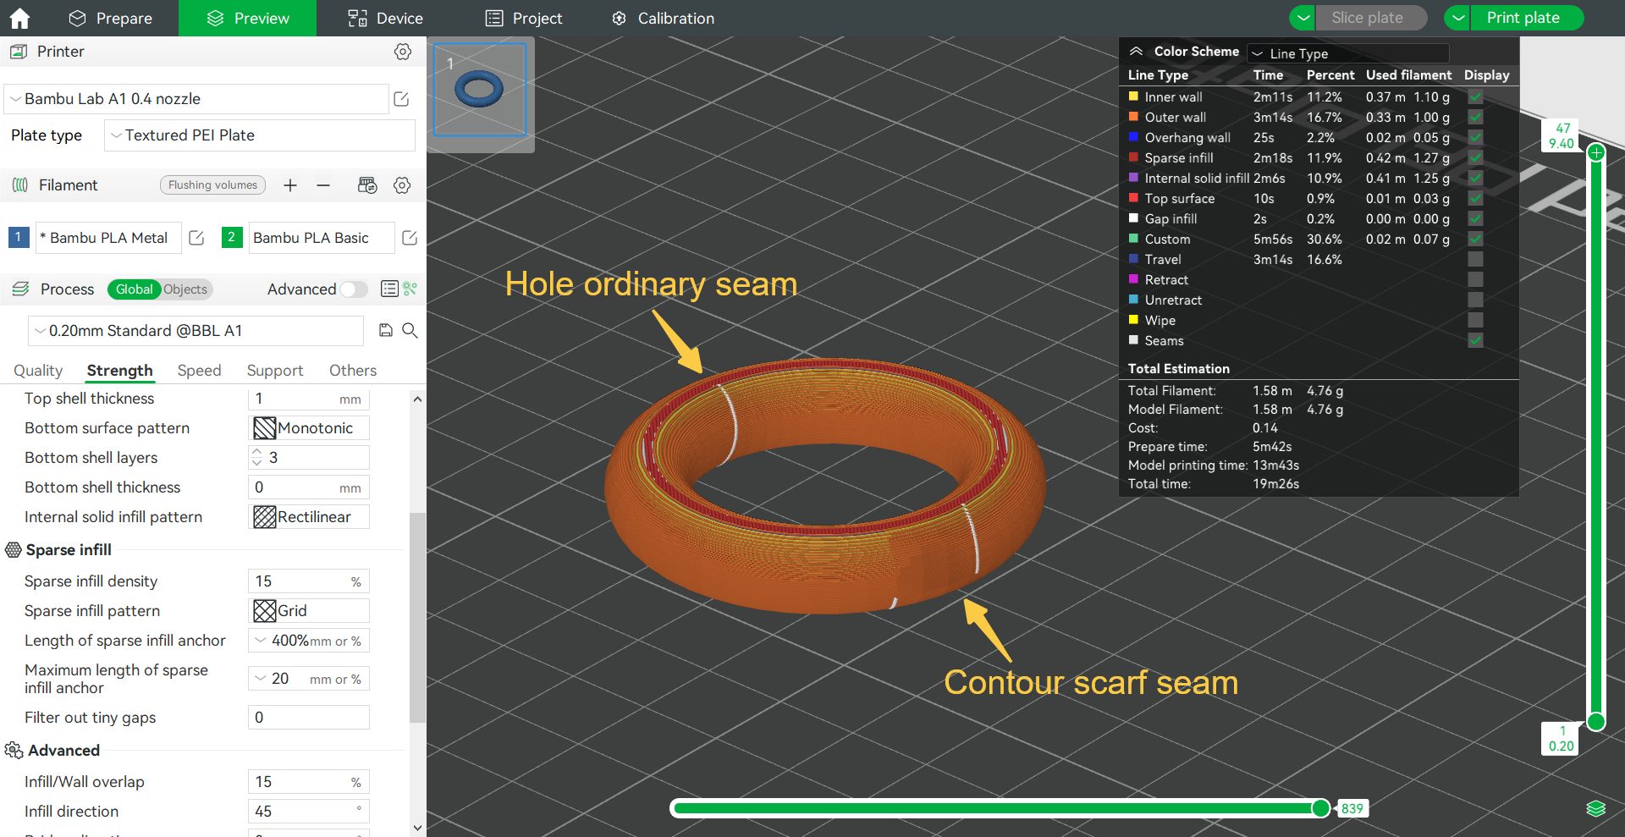Click the Home icon in the top bar
The width and height of the screenshot is (1625, 837).
pos(19,18)
